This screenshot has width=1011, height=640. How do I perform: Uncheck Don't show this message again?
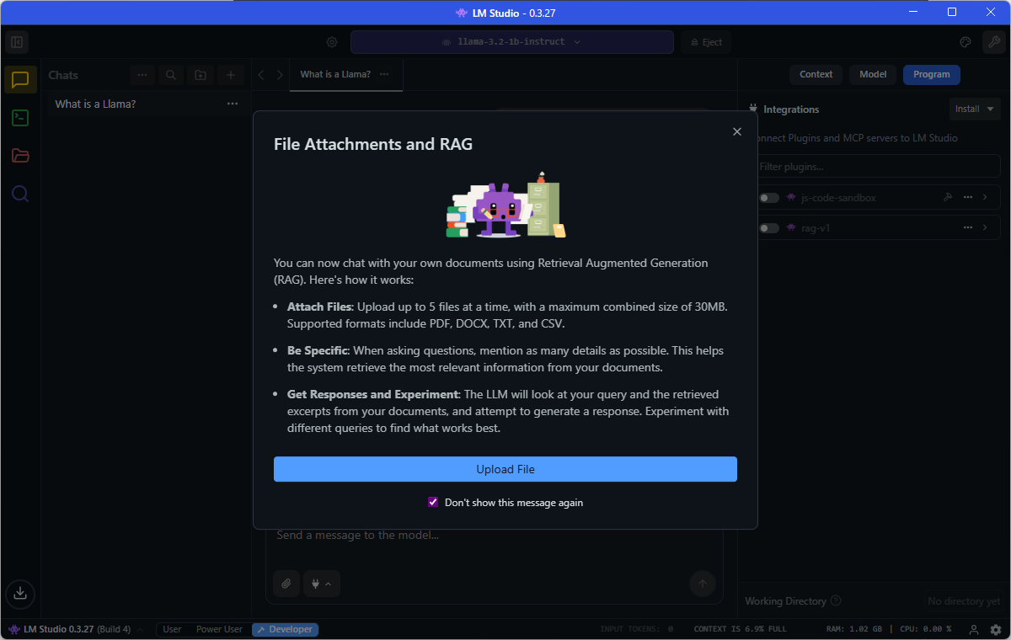click(433, 503)
